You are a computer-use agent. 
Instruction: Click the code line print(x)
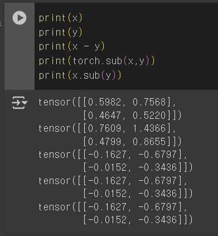tap(60, 18)
